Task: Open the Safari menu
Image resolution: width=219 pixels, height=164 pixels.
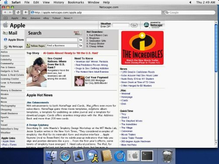Action: (16, 2)
